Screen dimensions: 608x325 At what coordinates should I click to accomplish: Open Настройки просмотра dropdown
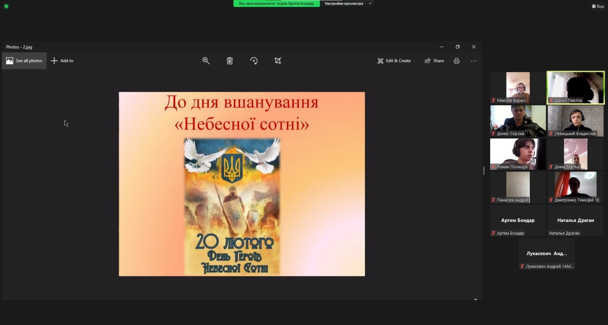click(x=347, y=3)
